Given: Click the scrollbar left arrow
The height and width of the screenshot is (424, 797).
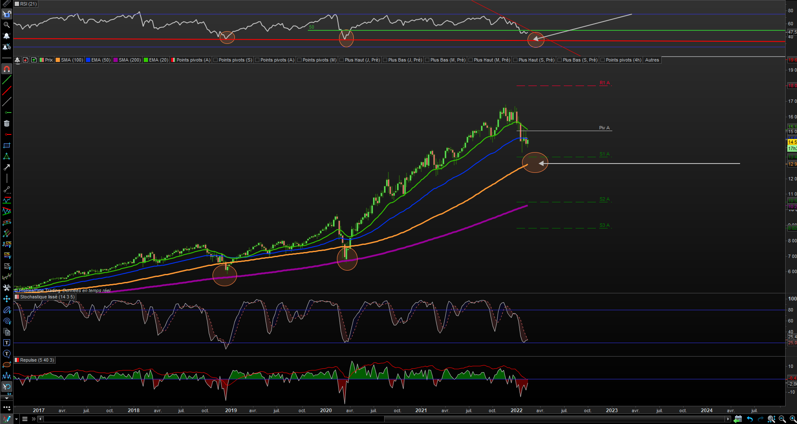Looking at the screenshot, I should pos(40,419).
